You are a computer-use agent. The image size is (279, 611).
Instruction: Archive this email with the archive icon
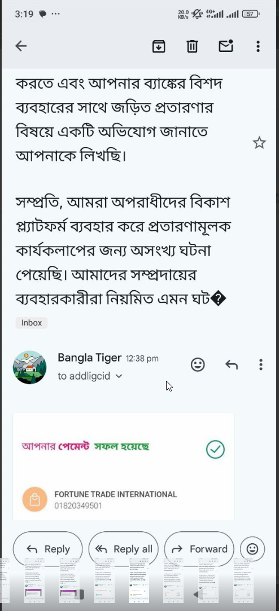click(x=158, y=46)
